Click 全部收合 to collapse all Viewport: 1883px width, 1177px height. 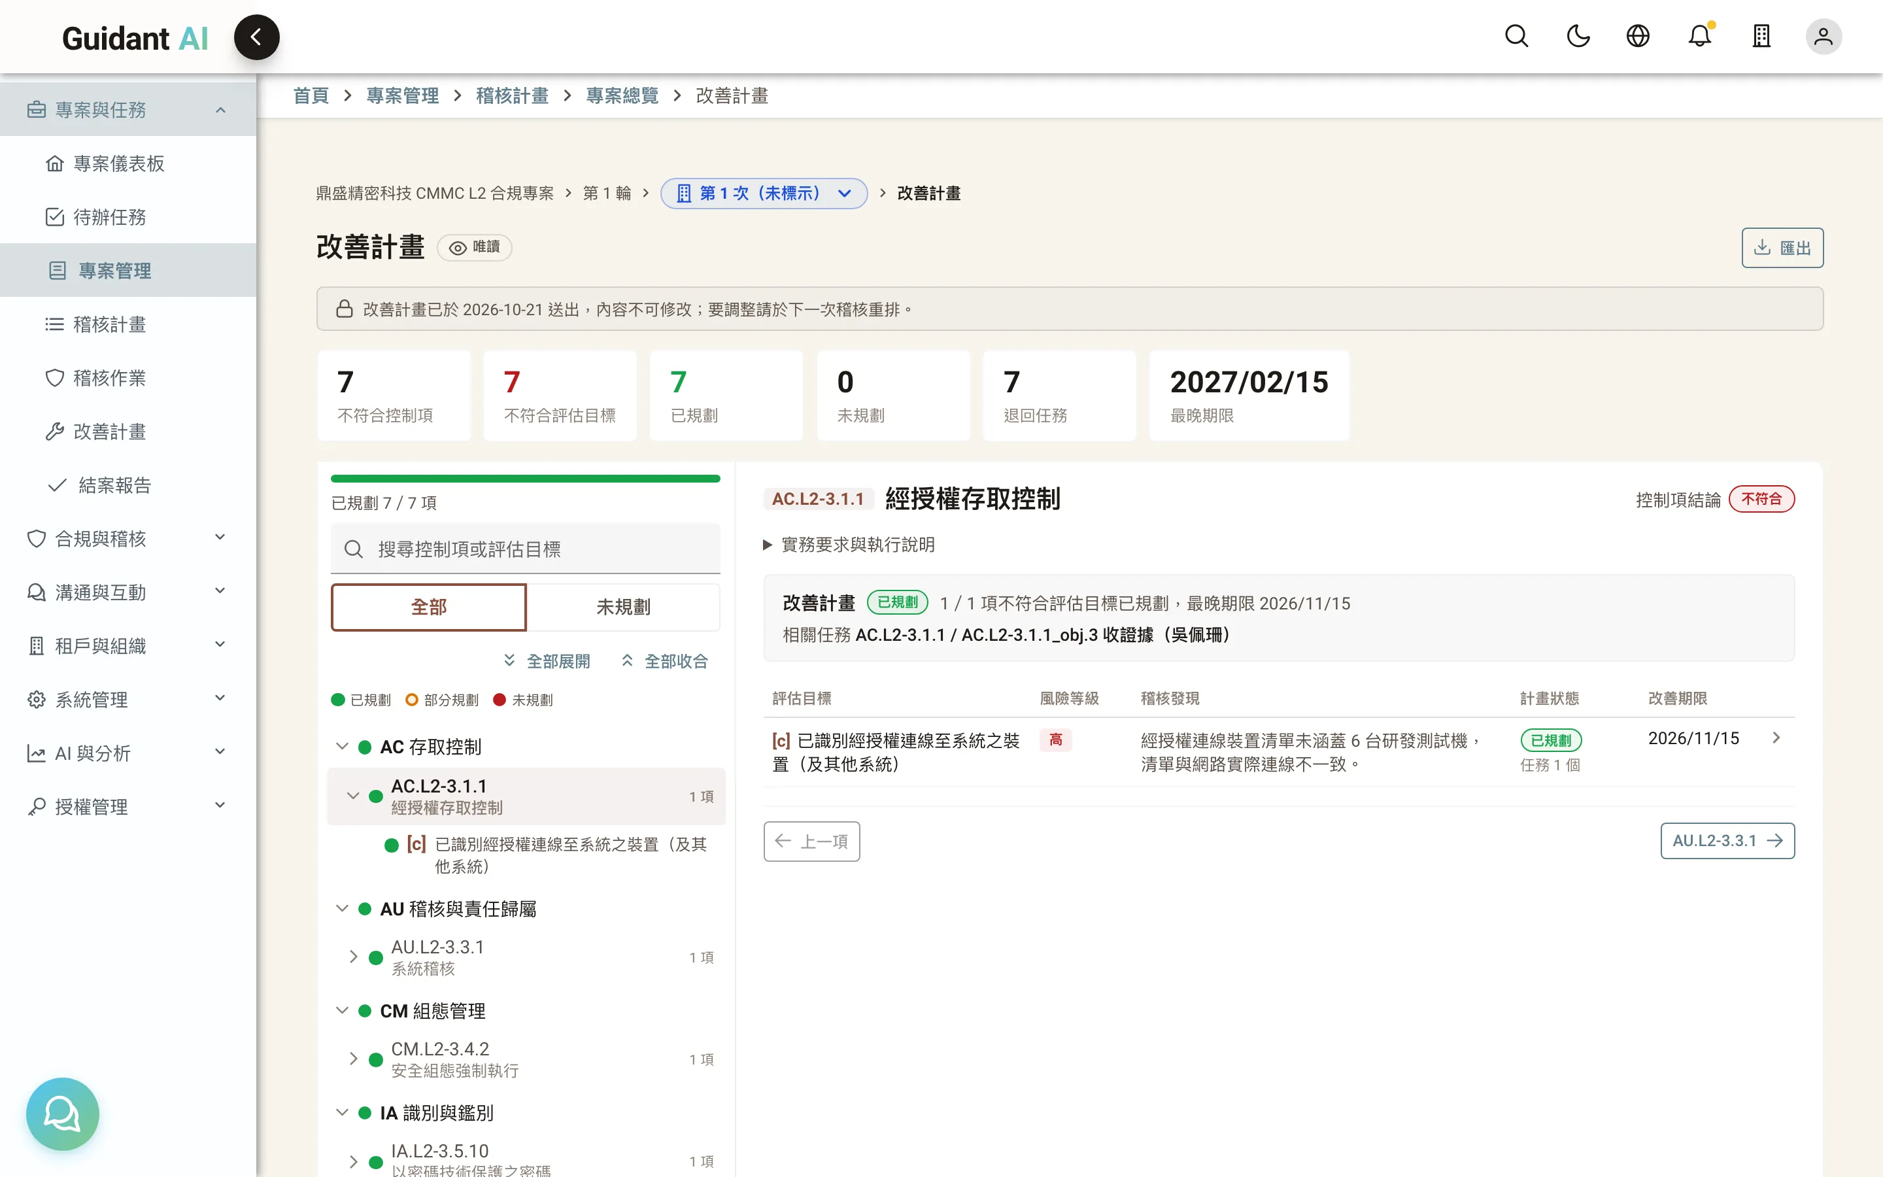pos(666,661)
